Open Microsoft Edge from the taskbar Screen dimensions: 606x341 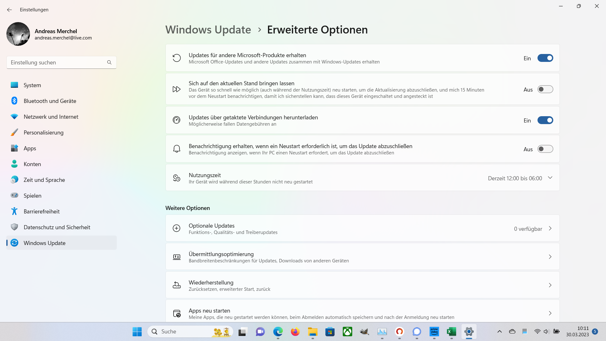(x=278, y=332)
